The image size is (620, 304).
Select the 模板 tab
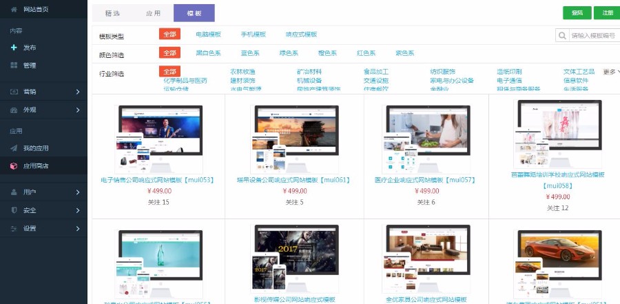(194, 13)
